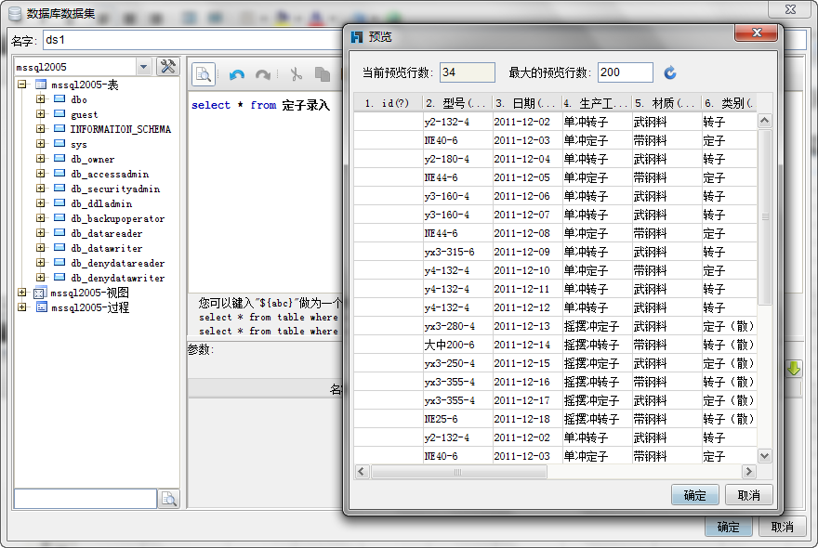Collapse the mssql2005-表 tree node
Viewport: 818px width, 548px height.
point(21,84)
